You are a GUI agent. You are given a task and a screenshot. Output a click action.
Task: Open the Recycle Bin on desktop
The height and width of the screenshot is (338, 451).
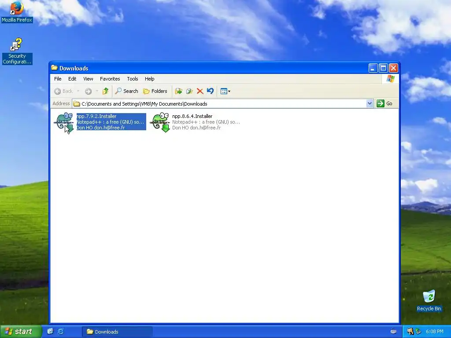[429, 301]
